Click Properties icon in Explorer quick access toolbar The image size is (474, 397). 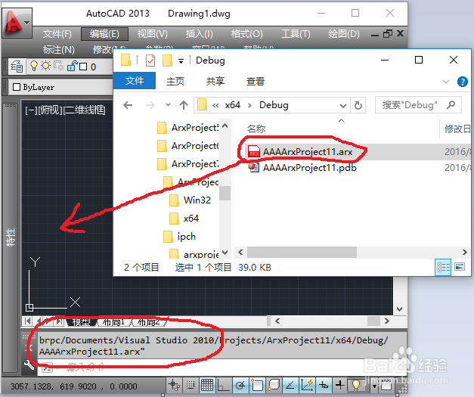click(x=150, y=60)
